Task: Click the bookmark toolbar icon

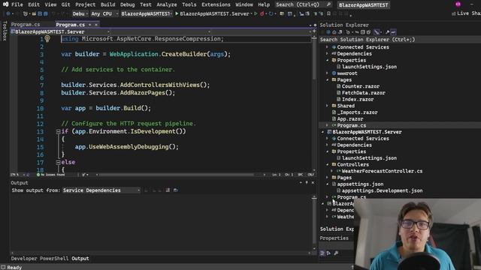Action: coord(328,13)
